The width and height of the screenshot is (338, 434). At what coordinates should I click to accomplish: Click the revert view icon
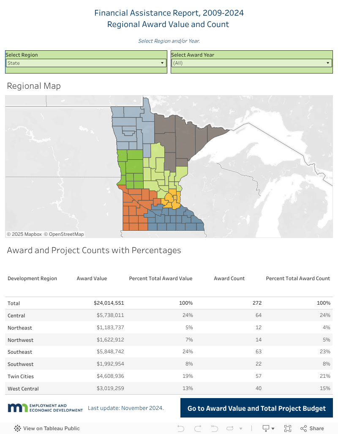point(214,428)
